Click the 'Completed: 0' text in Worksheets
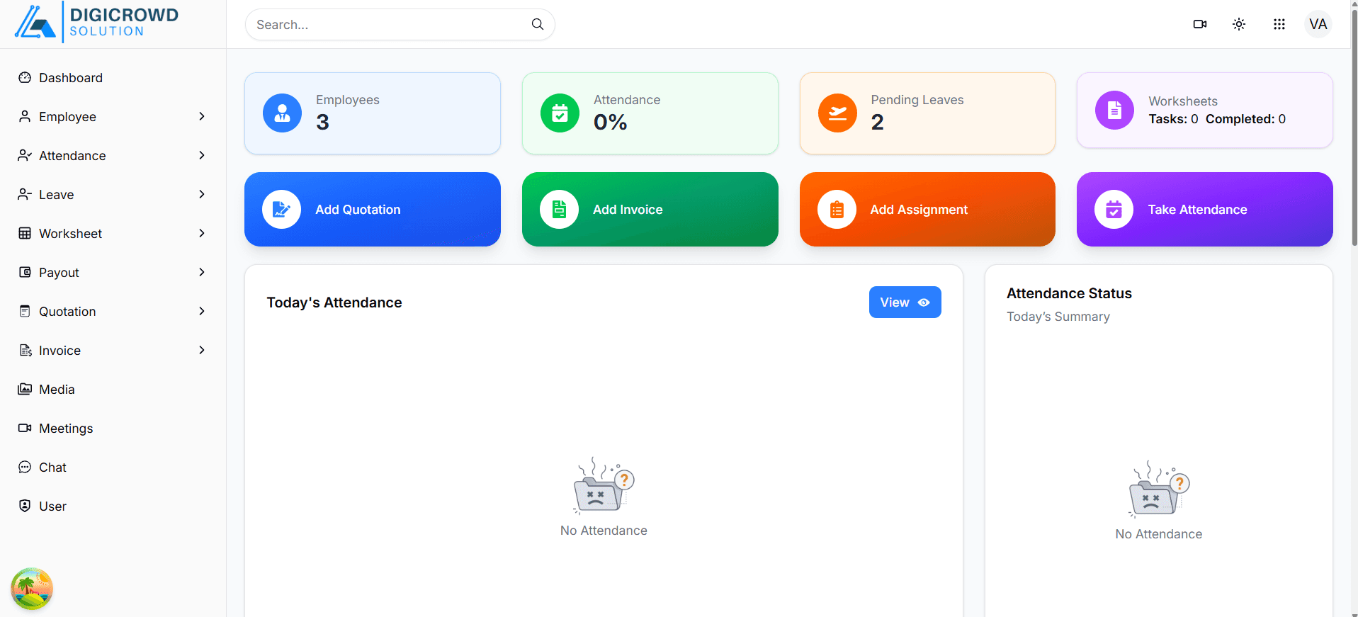 coord(1245,119)
